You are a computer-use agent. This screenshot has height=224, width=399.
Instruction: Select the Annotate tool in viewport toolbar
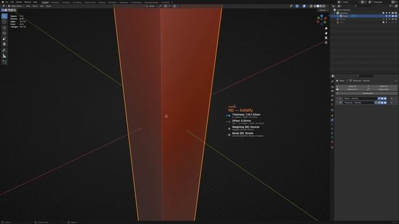tap(4, 50)
